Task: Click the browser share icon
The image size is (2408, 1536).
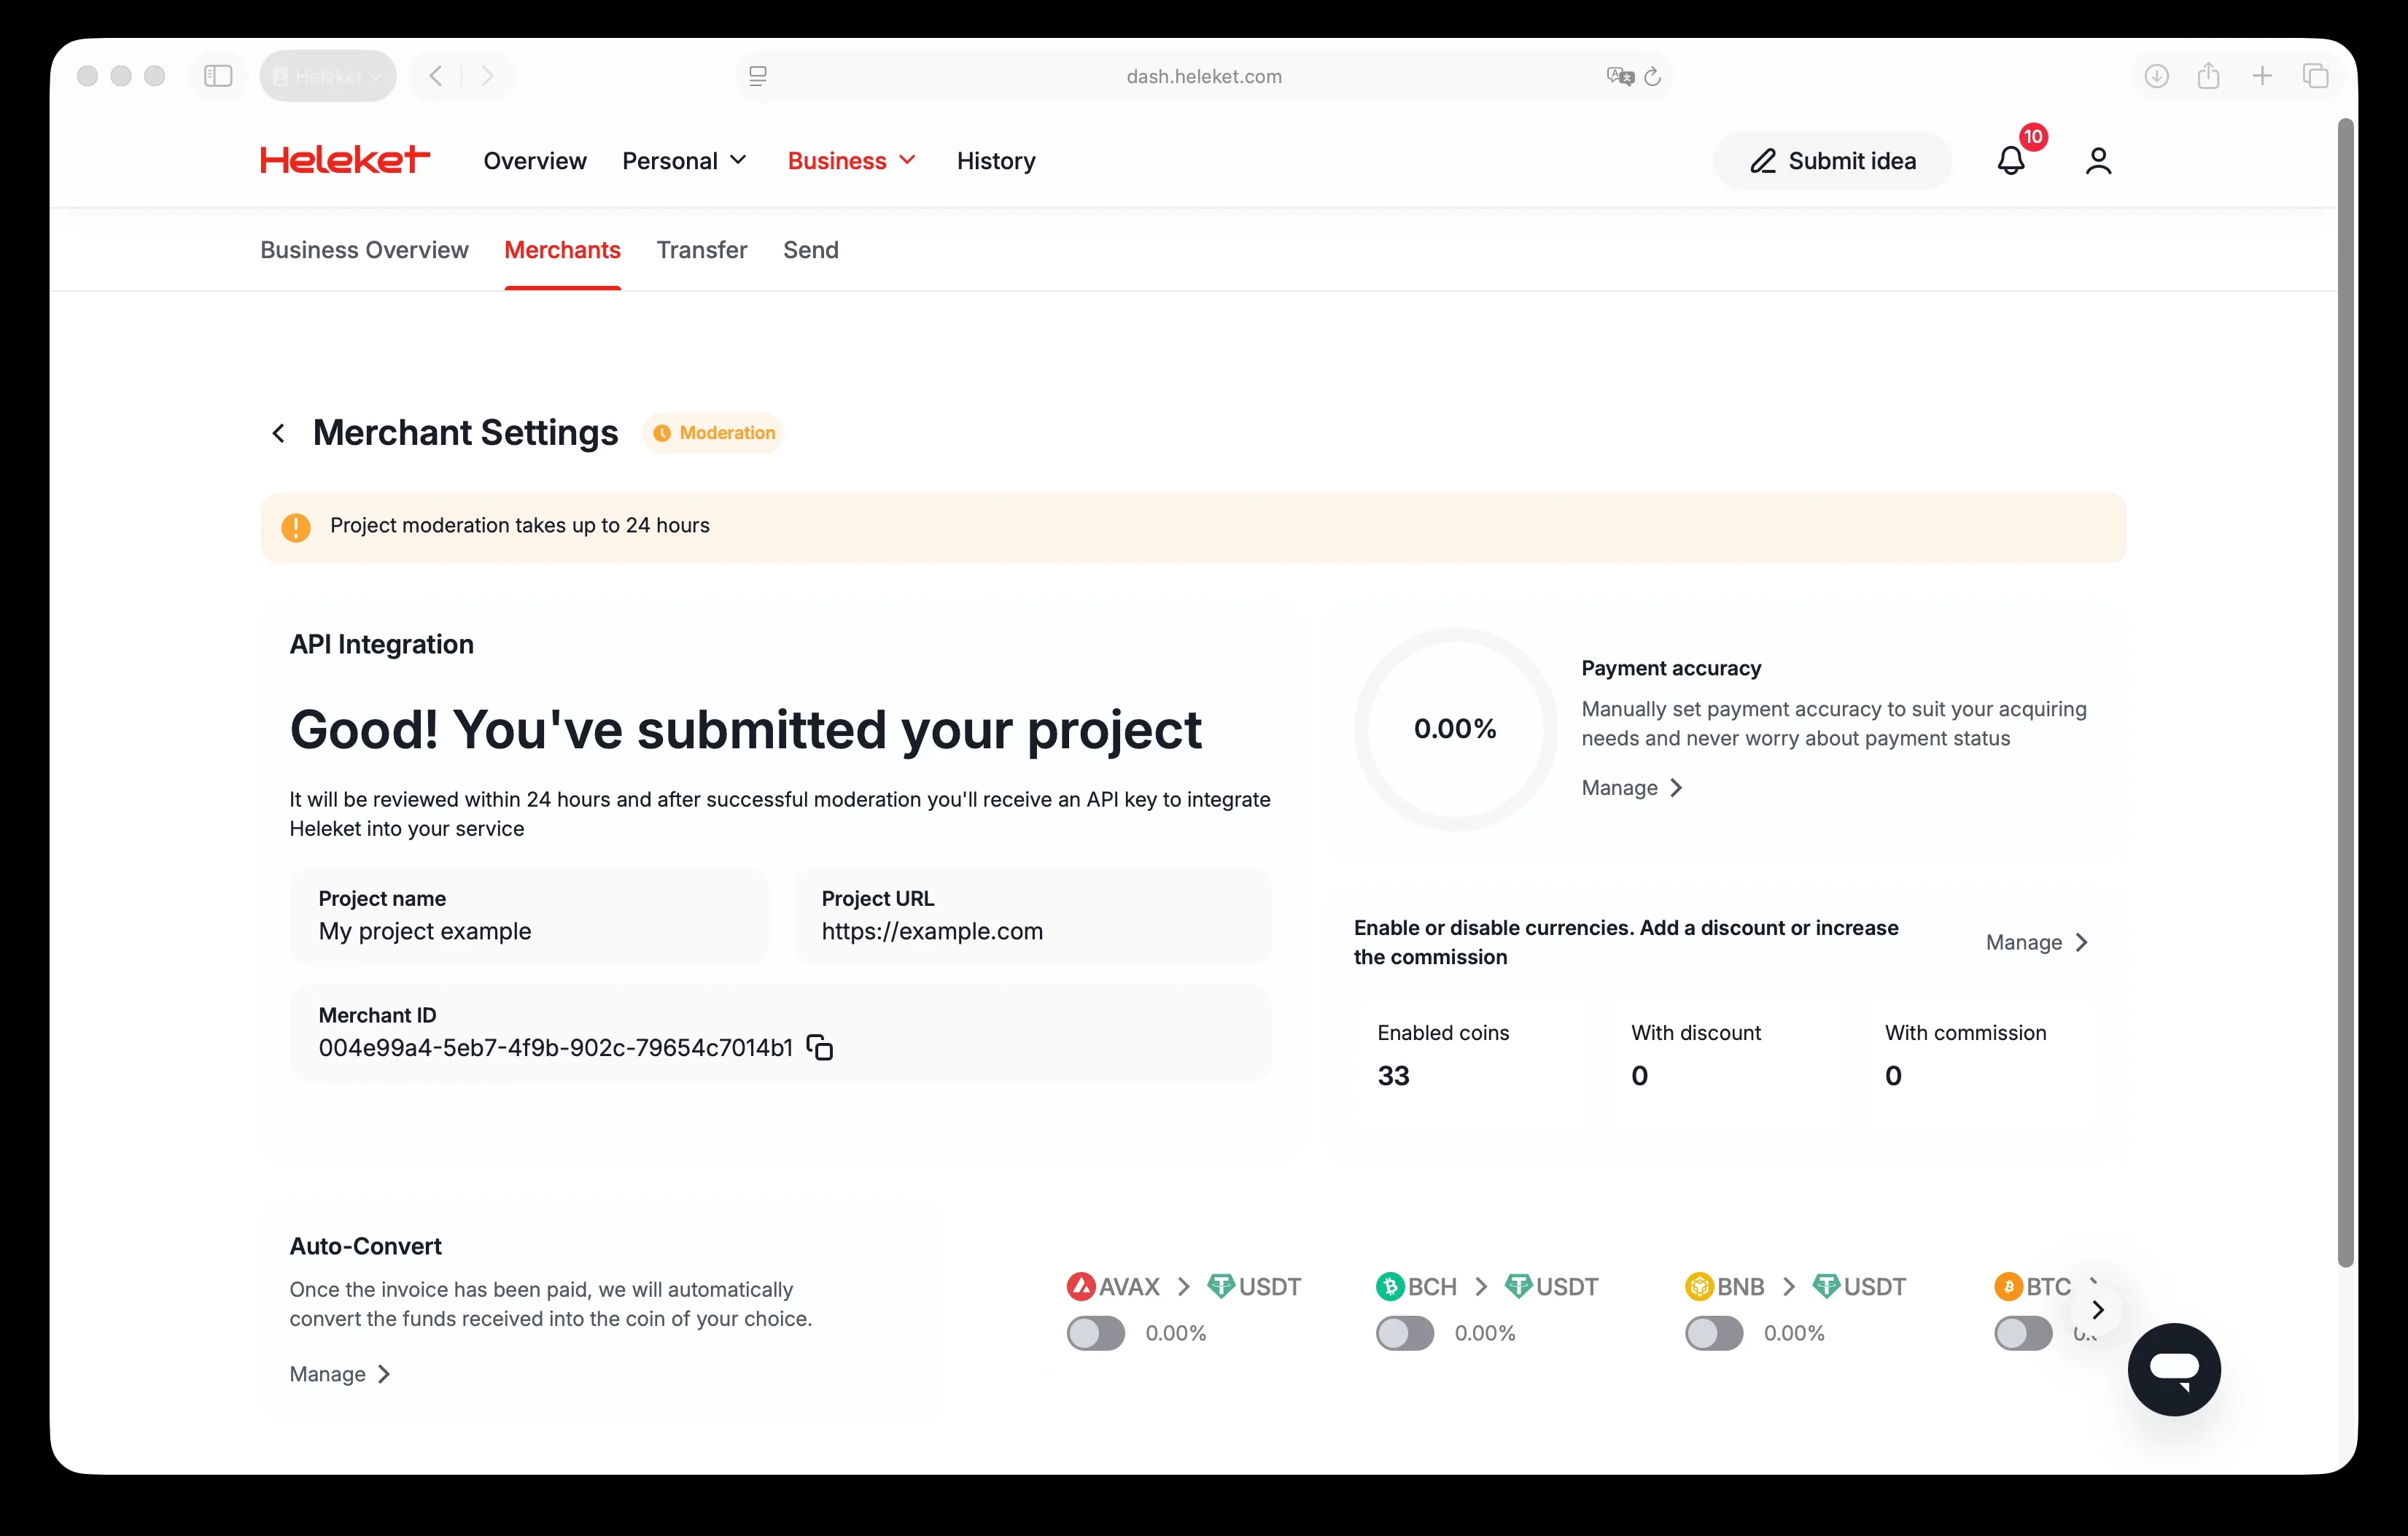Action: coord(2208,76)
